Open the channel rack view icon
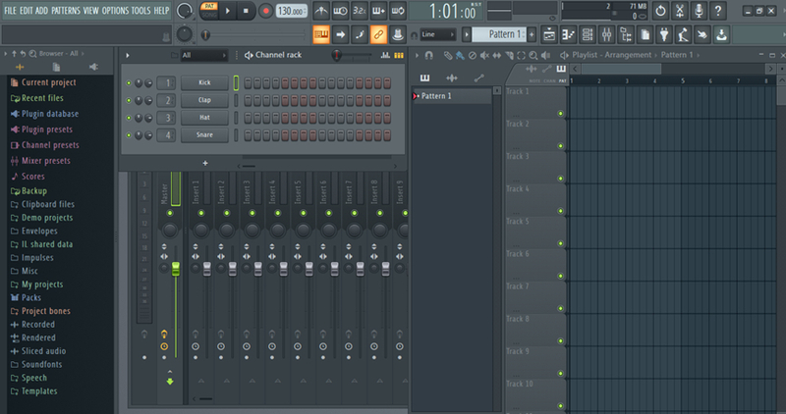The image size is (786, 414). click(587, 34)
